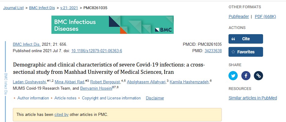Expand Article notes section
Viewport: 286px width, 122px height.
pos(65,98)
